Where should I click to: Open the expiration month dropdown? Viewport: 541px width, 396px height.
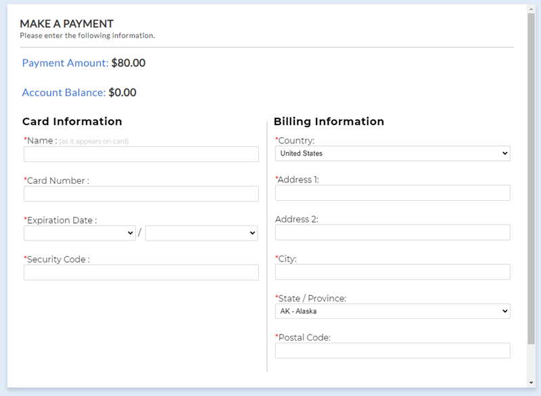[x=80, y=233]
